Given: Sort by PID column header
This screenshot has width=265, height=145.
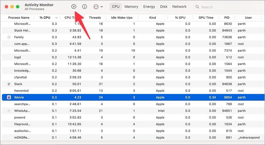Looking at the screenshot, I should tap(227, 18).
